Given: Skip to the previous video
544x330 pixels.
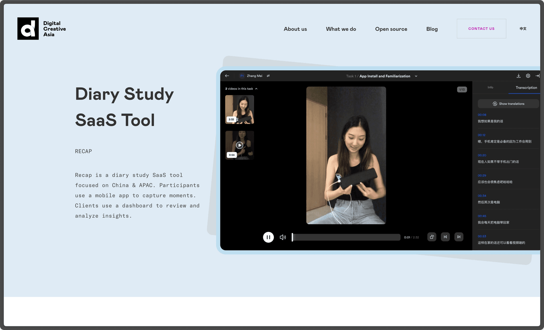Looking at the screenshot, I should pyautogui.click(x=445, y=237).
